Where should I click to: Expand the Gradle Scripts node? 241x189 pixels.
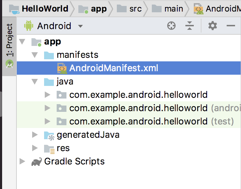[x=22, y=162]
